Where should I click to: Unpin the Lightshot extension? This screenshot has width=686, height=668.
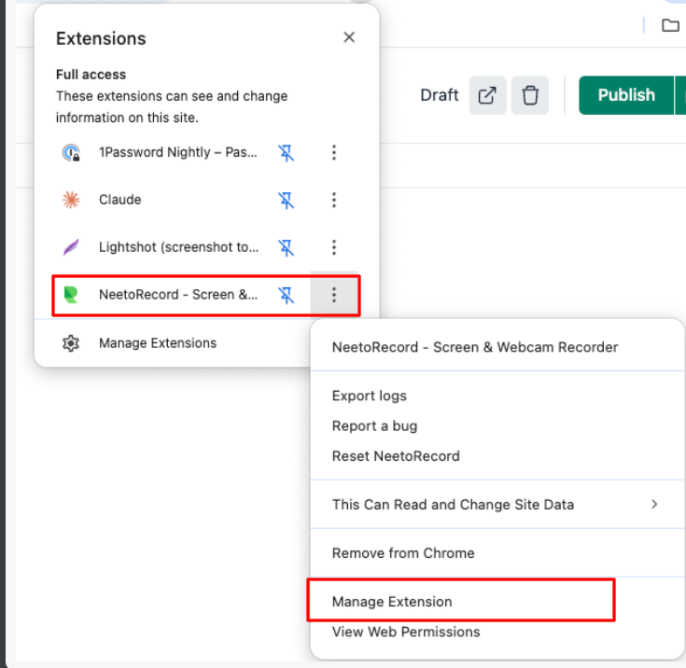tap(287, 247)
